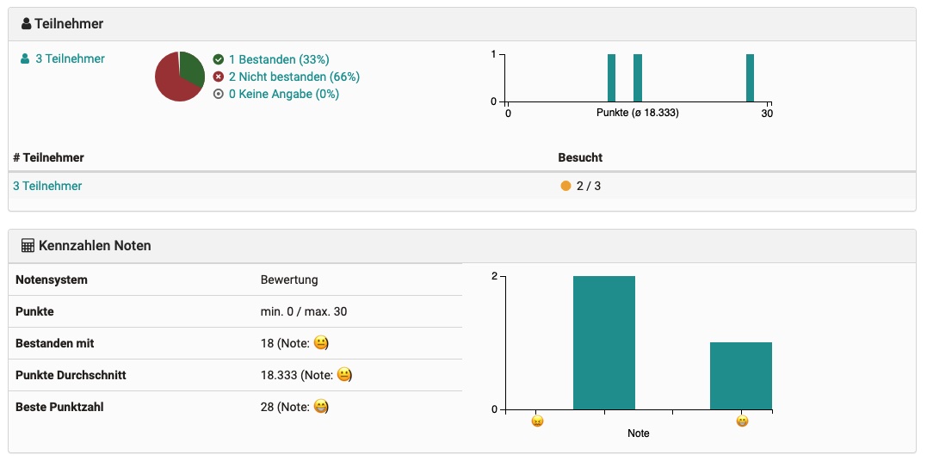Image resolution: width=927 pixels, height=467 pixels.
Task: Click the tallest bar in the Note chart
Action: click(x=604, y=342)
